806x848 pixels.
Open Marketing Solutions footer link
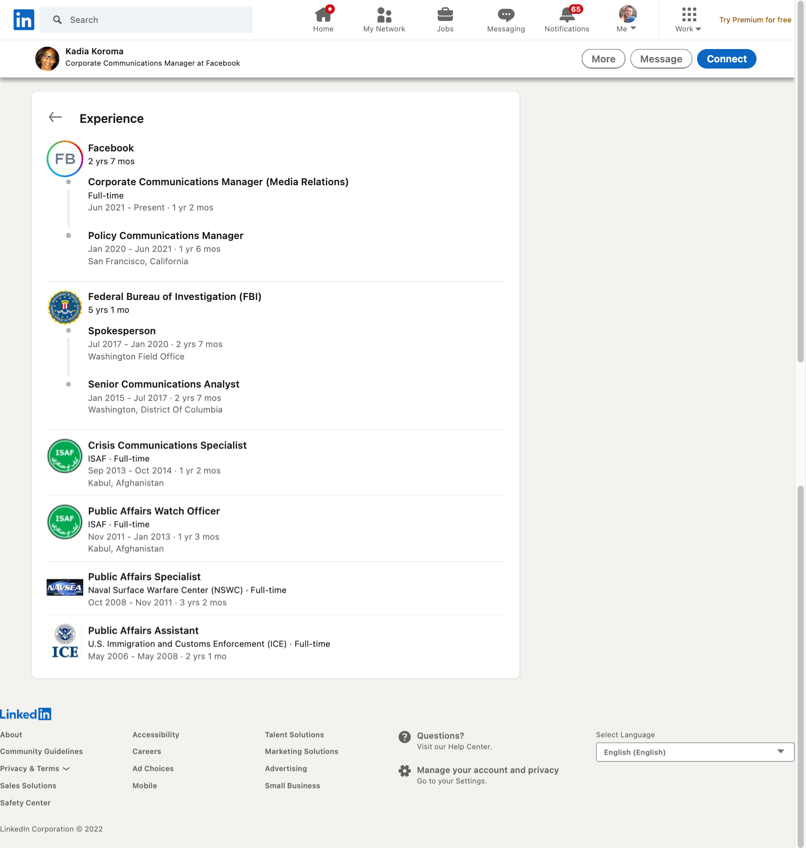click(301, 751)
